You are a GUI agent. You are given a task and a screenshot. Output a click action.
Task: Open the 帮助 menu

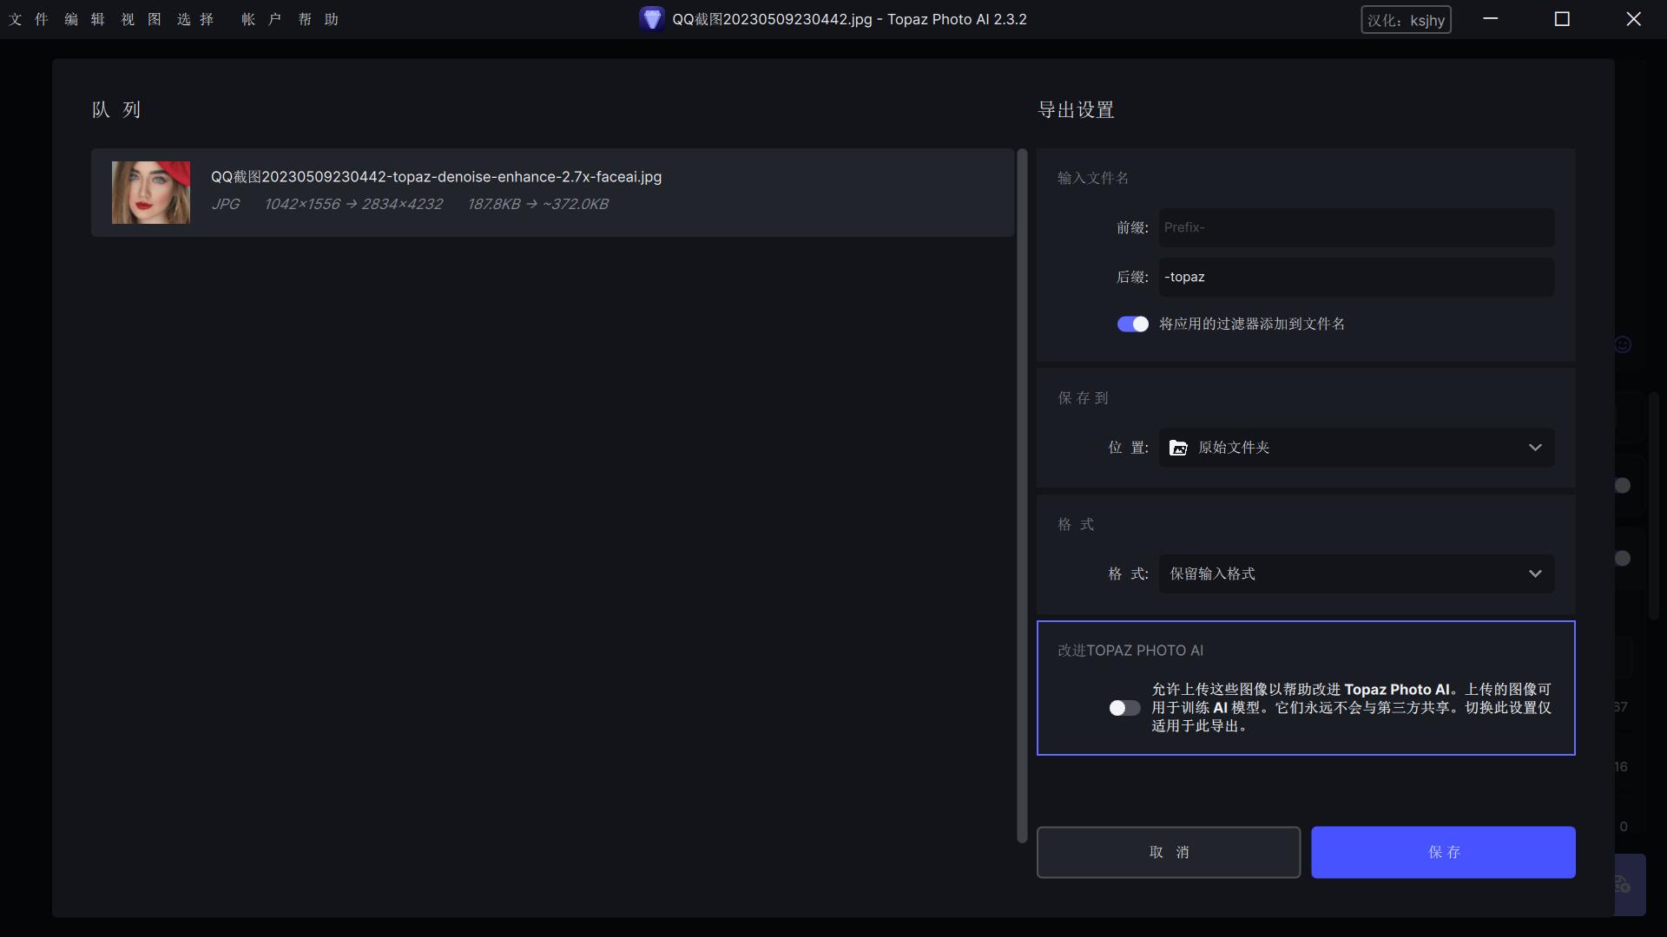(x=319, y=19)
